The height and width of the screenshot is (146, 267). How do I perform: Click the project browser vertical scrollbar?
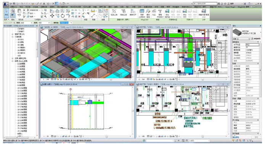pos(37,49)
